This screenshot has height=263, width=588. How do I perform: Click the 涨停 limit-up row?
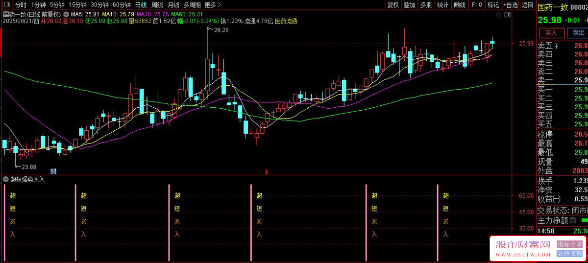point(563,134)
